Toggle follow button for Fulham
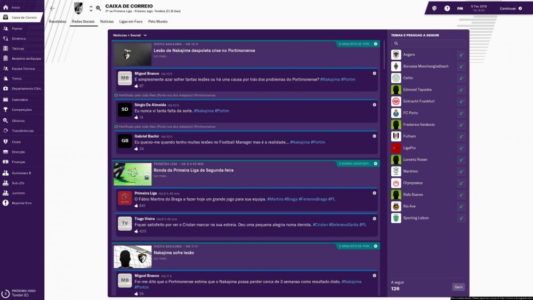This screenshot has height=300, width=533. (461, 136)
